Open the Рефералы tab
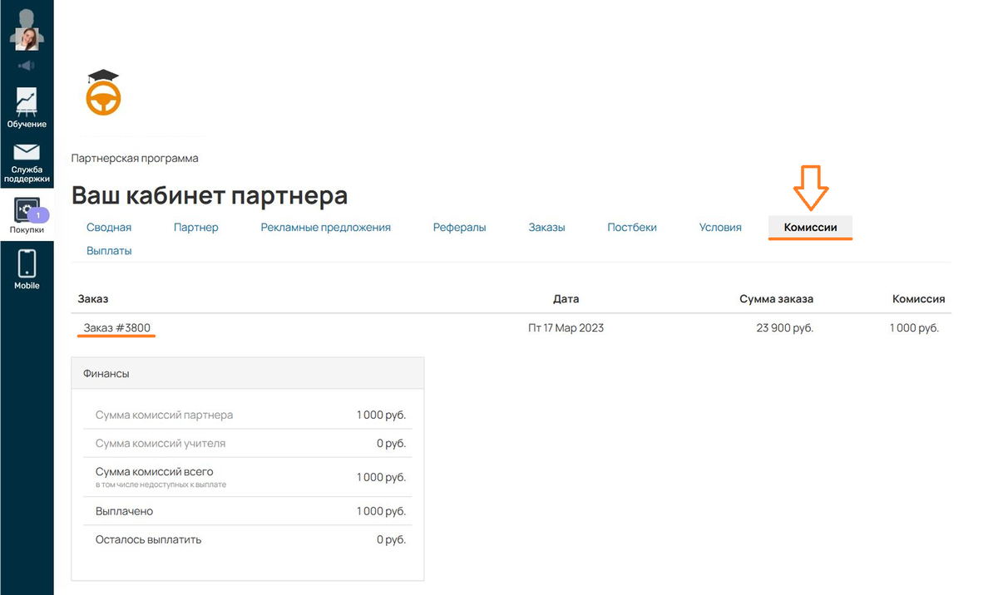998x595 pixels. point(460,227)
